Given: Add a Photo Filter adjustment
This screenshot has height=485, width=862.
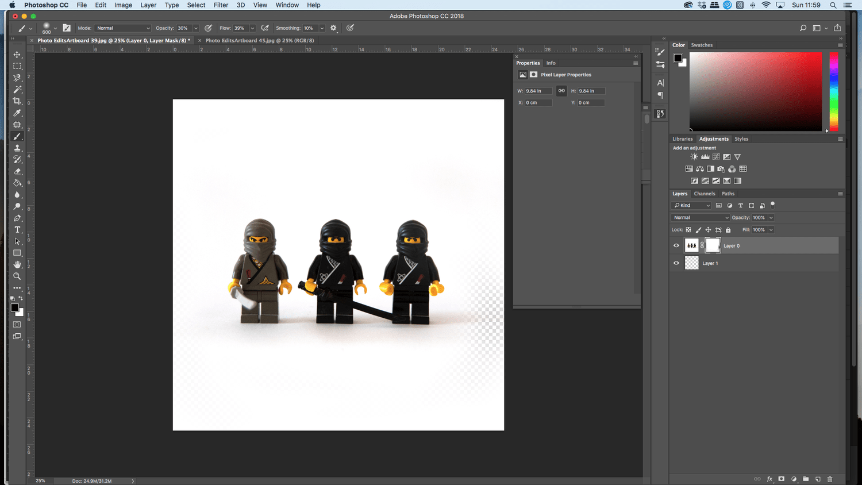Looking at the screenshot, I should [x=721, y=169].
